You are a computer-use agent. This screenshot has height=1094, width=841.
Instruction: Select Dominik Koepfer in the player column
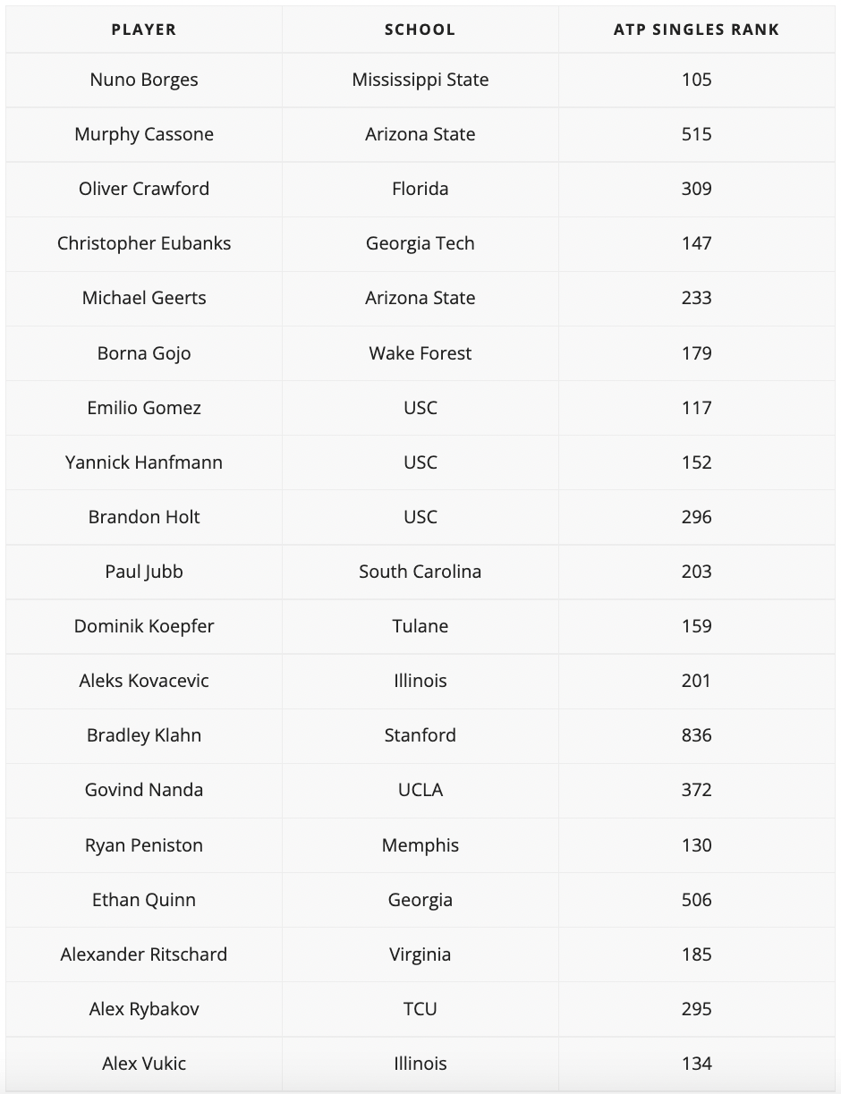point(144,626)
